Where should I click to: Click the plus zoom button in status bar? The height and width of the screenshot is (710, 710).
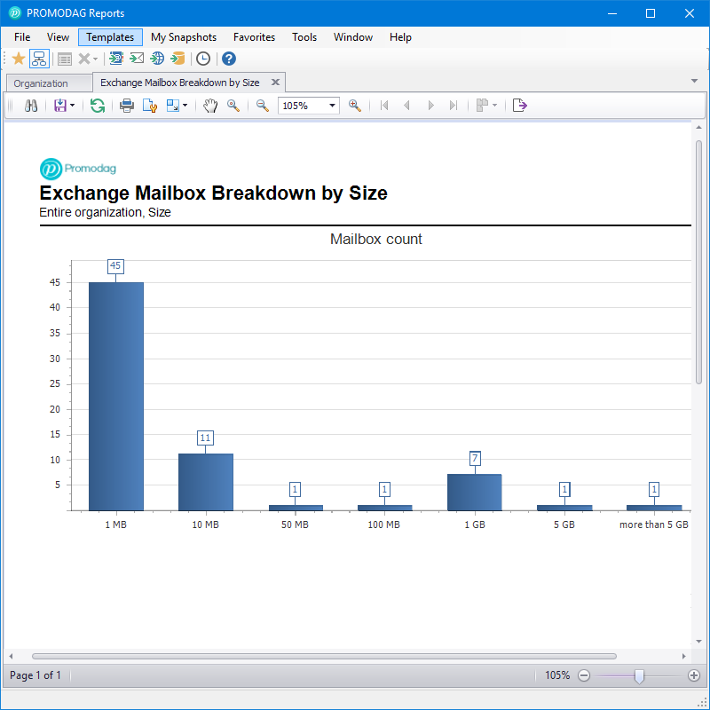(x=694, y=676)
